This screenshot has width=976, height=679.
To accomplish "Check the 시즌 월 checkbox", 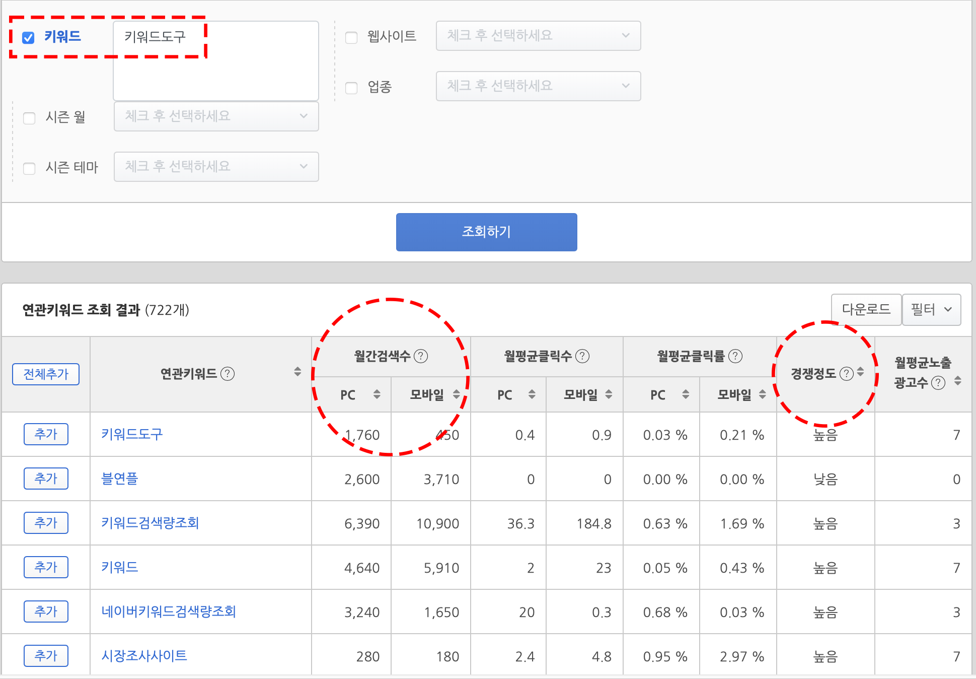I will pyautogui.click(x=29, y=118).
